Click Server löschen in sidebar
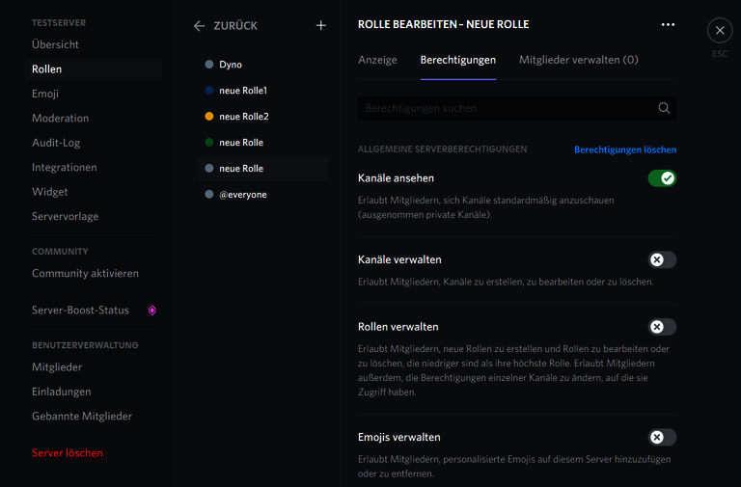 click(67, 453)
